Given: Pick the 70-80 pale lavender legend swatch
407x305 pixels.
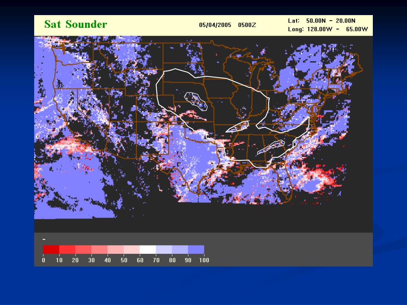Looking at the screenshot, I should 164,249.
